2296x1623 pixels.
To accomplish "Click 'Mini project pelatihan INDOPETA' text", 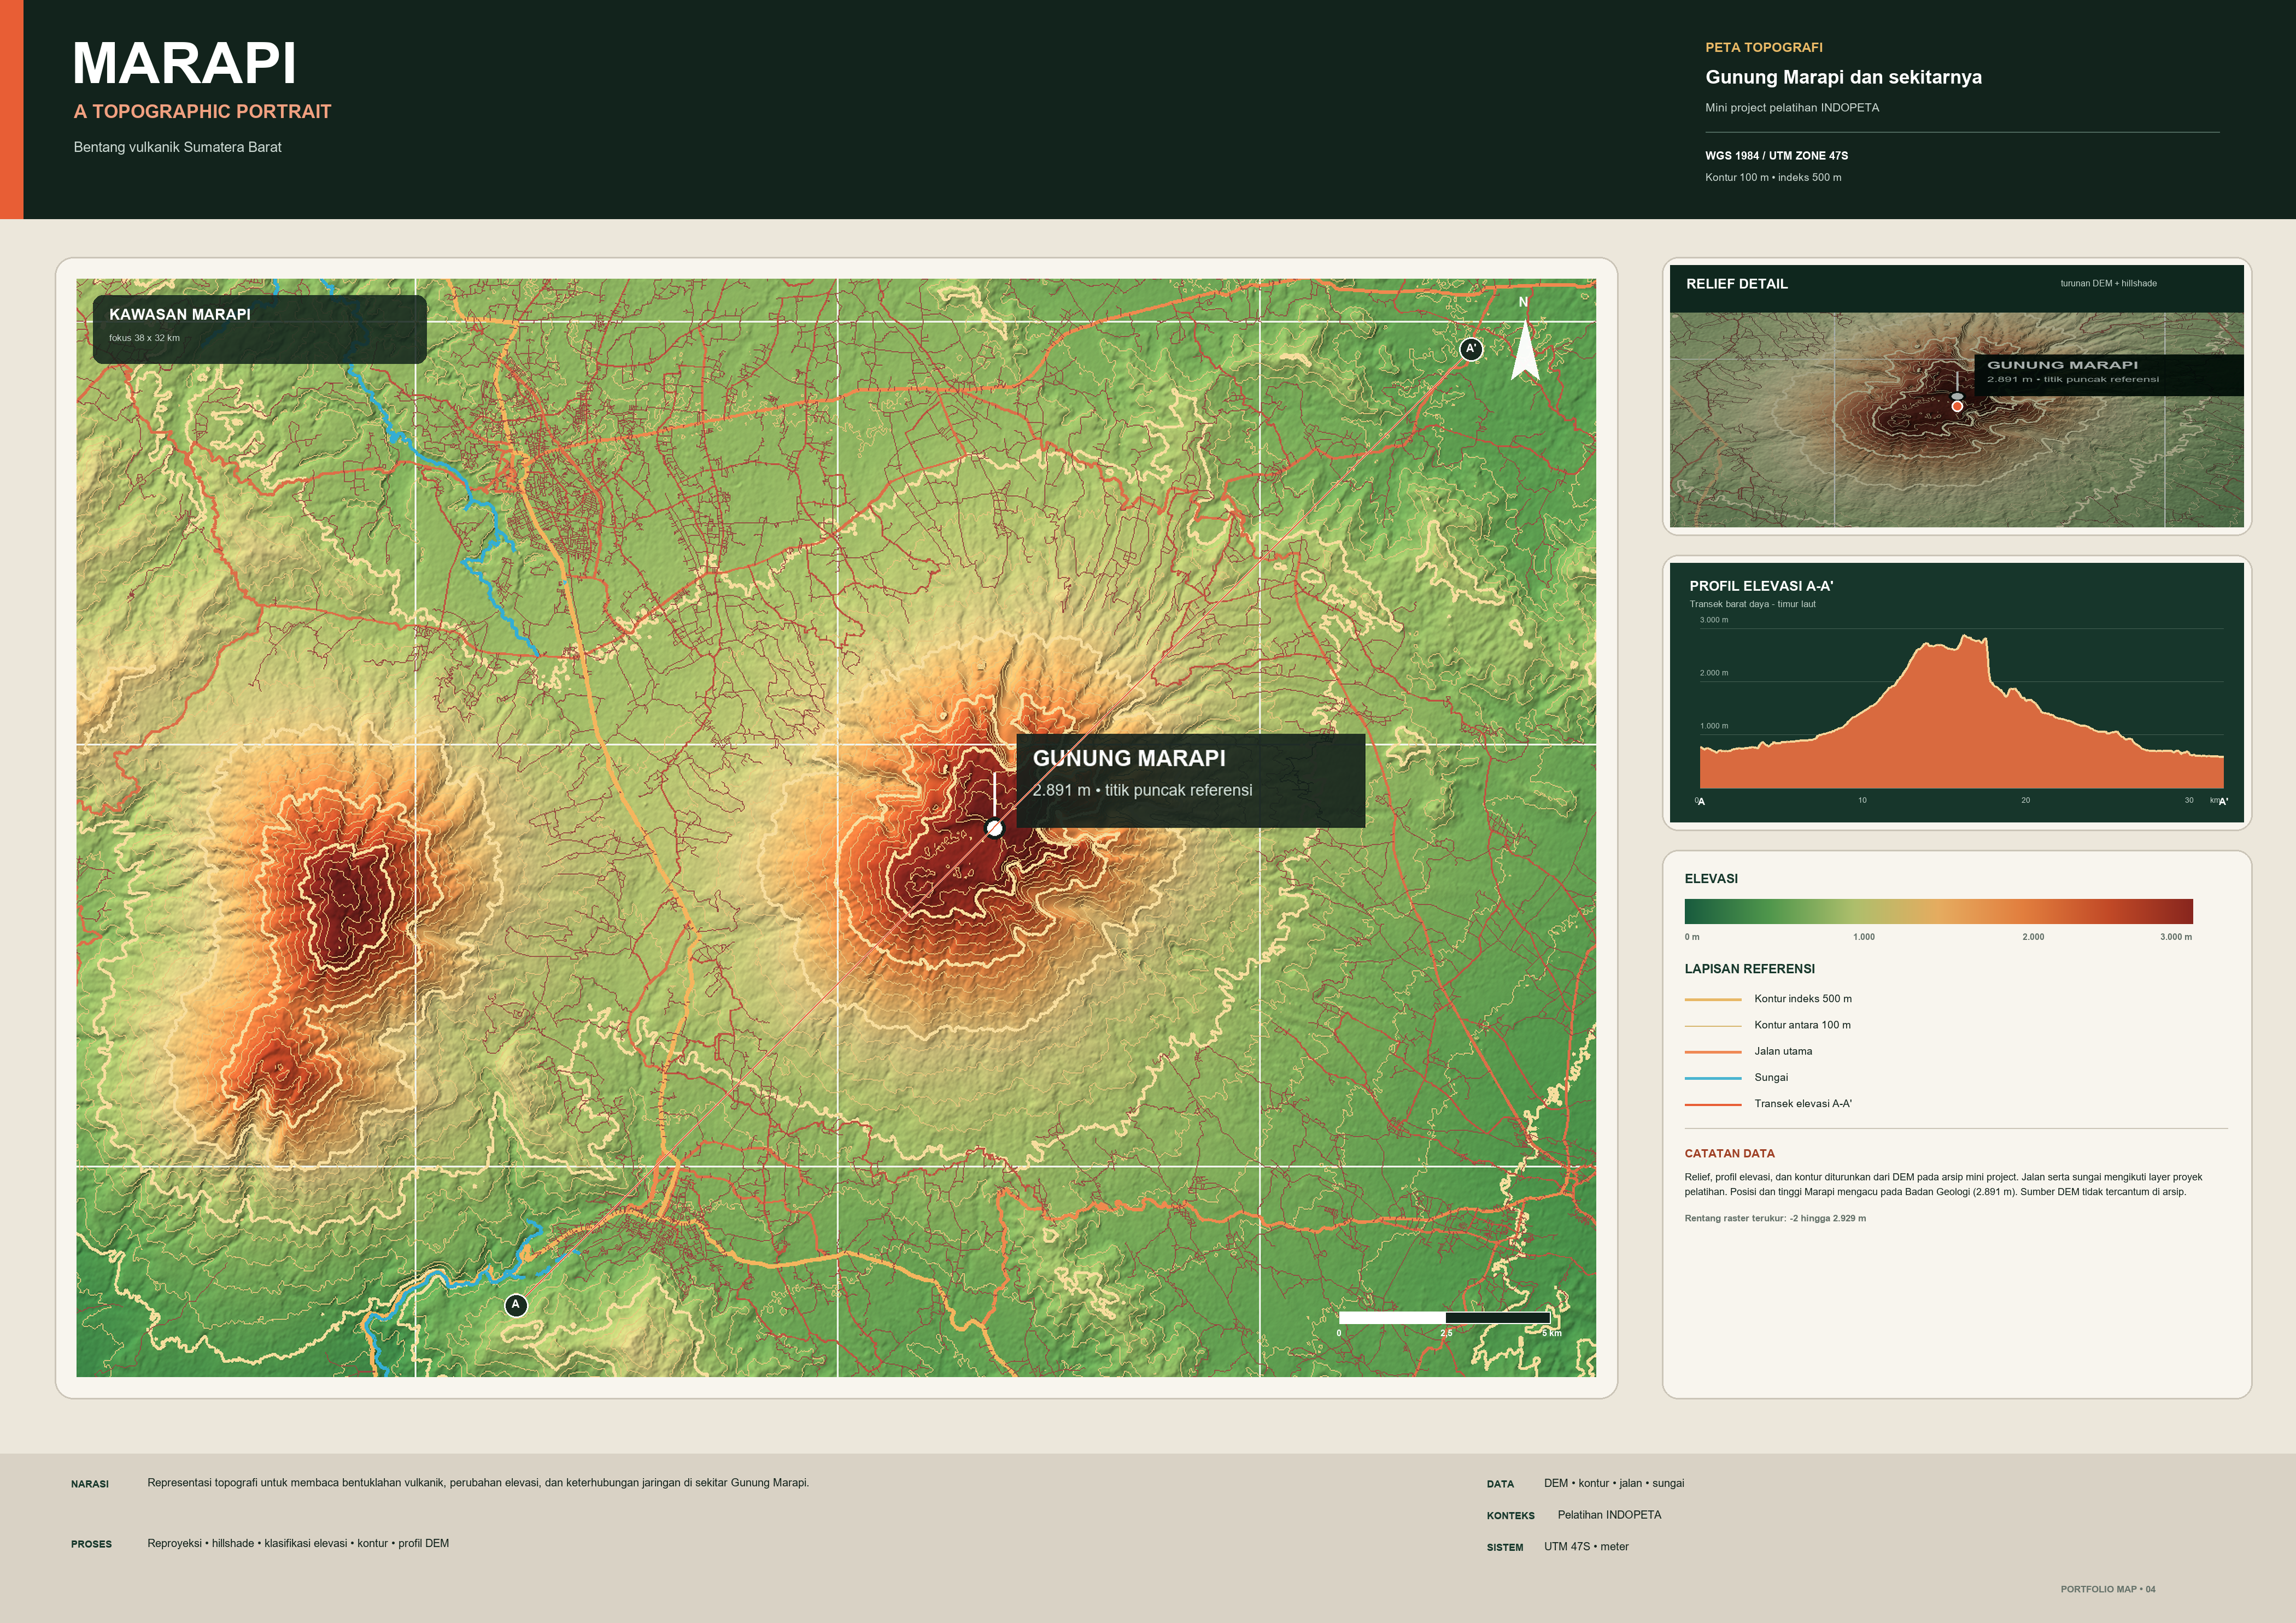I will (1792, 108).
